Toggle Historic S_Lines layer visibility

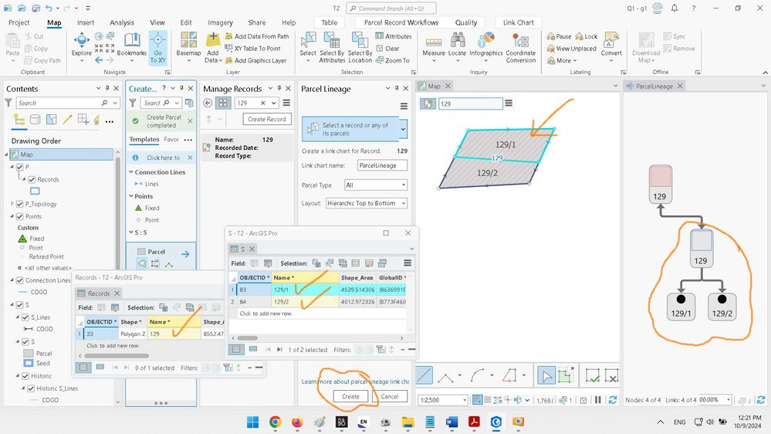click(31, 388)
